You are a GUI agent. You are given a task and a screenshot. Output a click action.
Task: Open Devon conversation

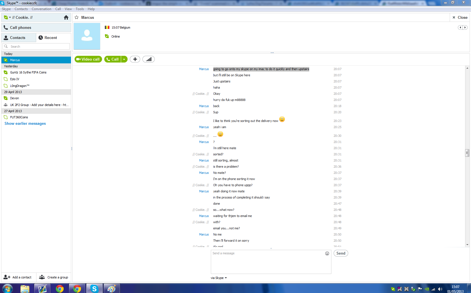tap(36, 98)
